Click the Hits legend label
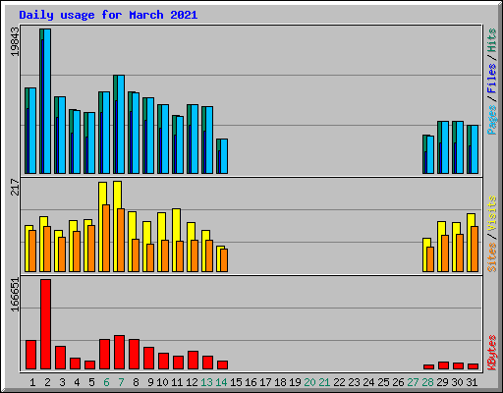This screenshot has height=393, width=503. point(492,40)
